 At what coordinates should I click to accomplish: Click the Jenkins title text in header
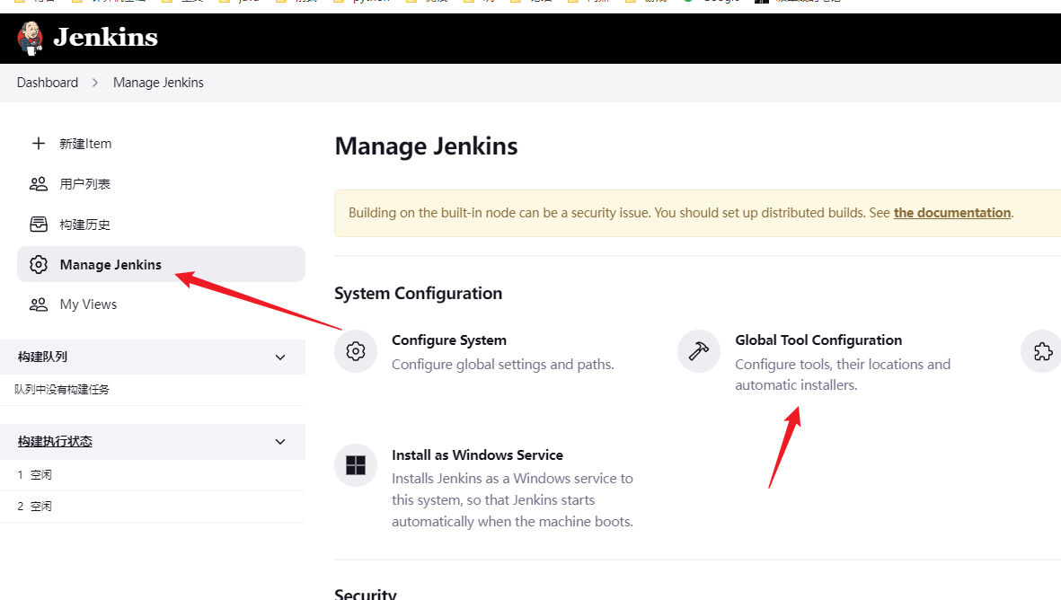(x=105, y=37)
